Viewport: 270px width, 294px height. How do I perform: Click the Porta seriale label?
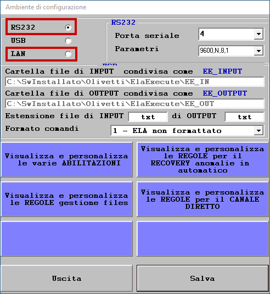click(147, 36)
